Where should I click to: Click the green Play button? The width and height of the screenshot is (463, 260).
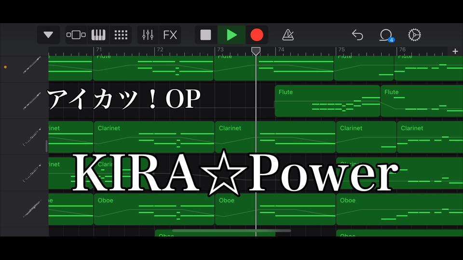click(231, 35)
